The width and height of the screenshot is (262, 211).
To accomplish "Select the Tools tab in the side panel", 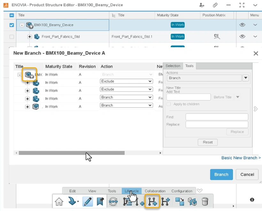I will click(189, 66).
